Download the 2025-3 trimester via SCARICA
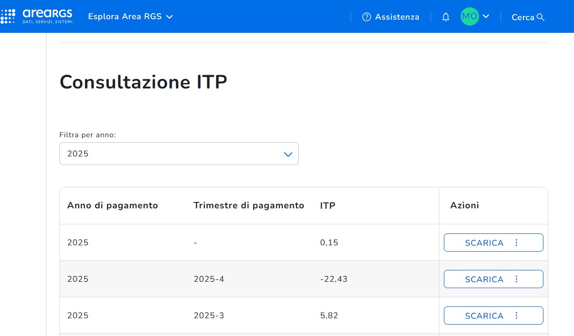This screenshot has height=336, width=574. 484,315
